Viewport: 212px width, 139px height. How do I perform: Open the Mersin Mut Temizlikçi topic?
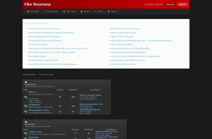coord(52,52)
